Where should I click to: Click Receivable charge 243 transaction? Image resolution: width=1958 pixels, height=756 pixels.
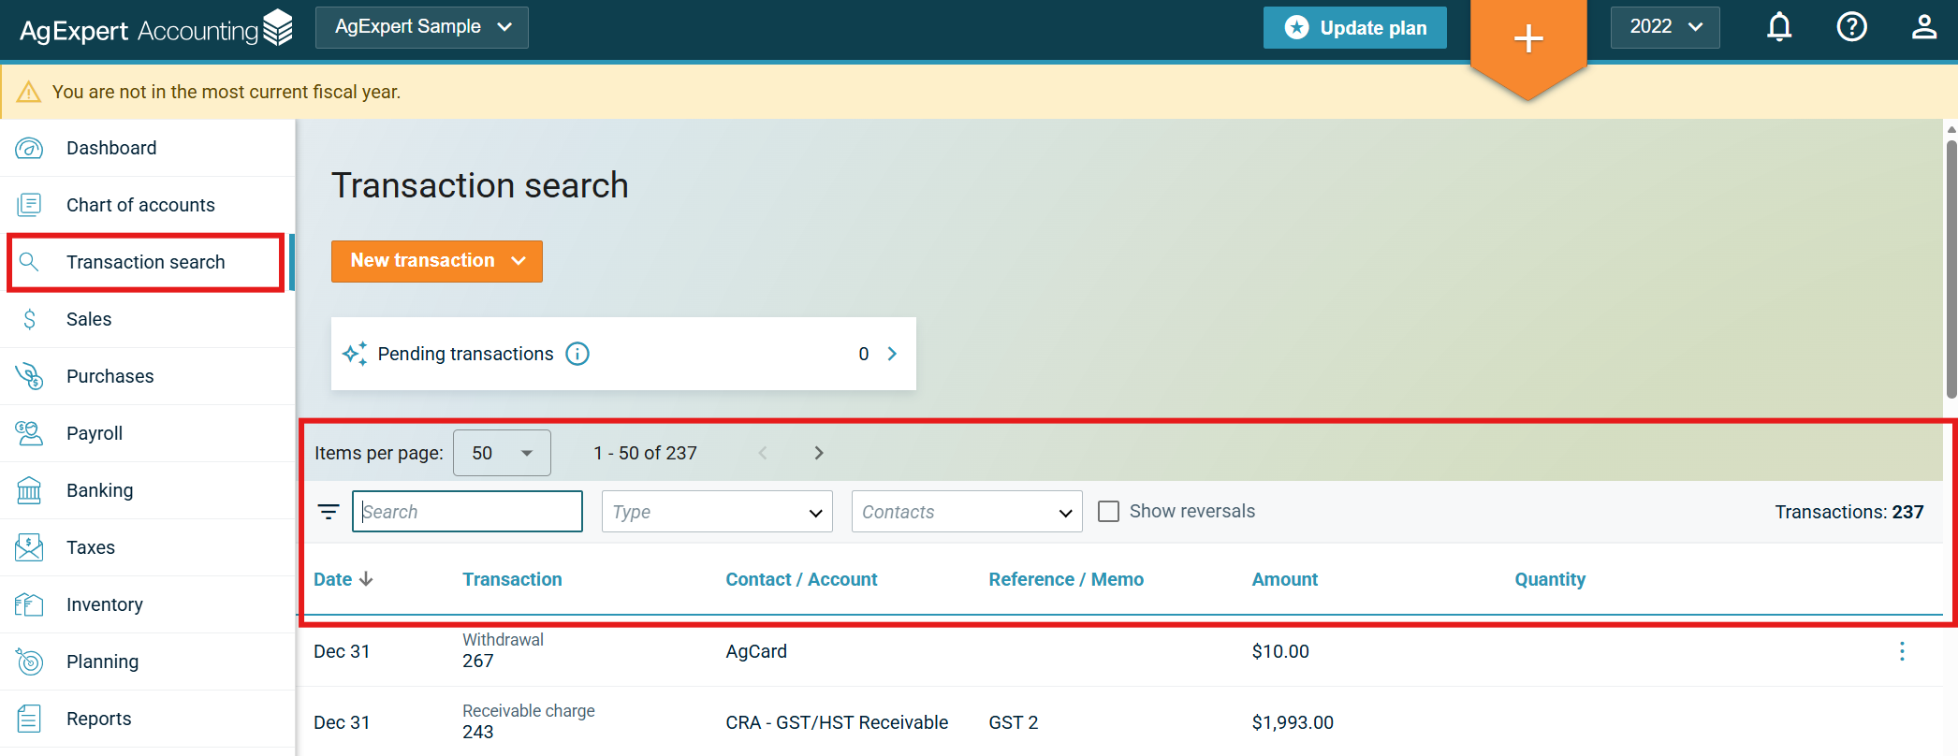(528, 721)
